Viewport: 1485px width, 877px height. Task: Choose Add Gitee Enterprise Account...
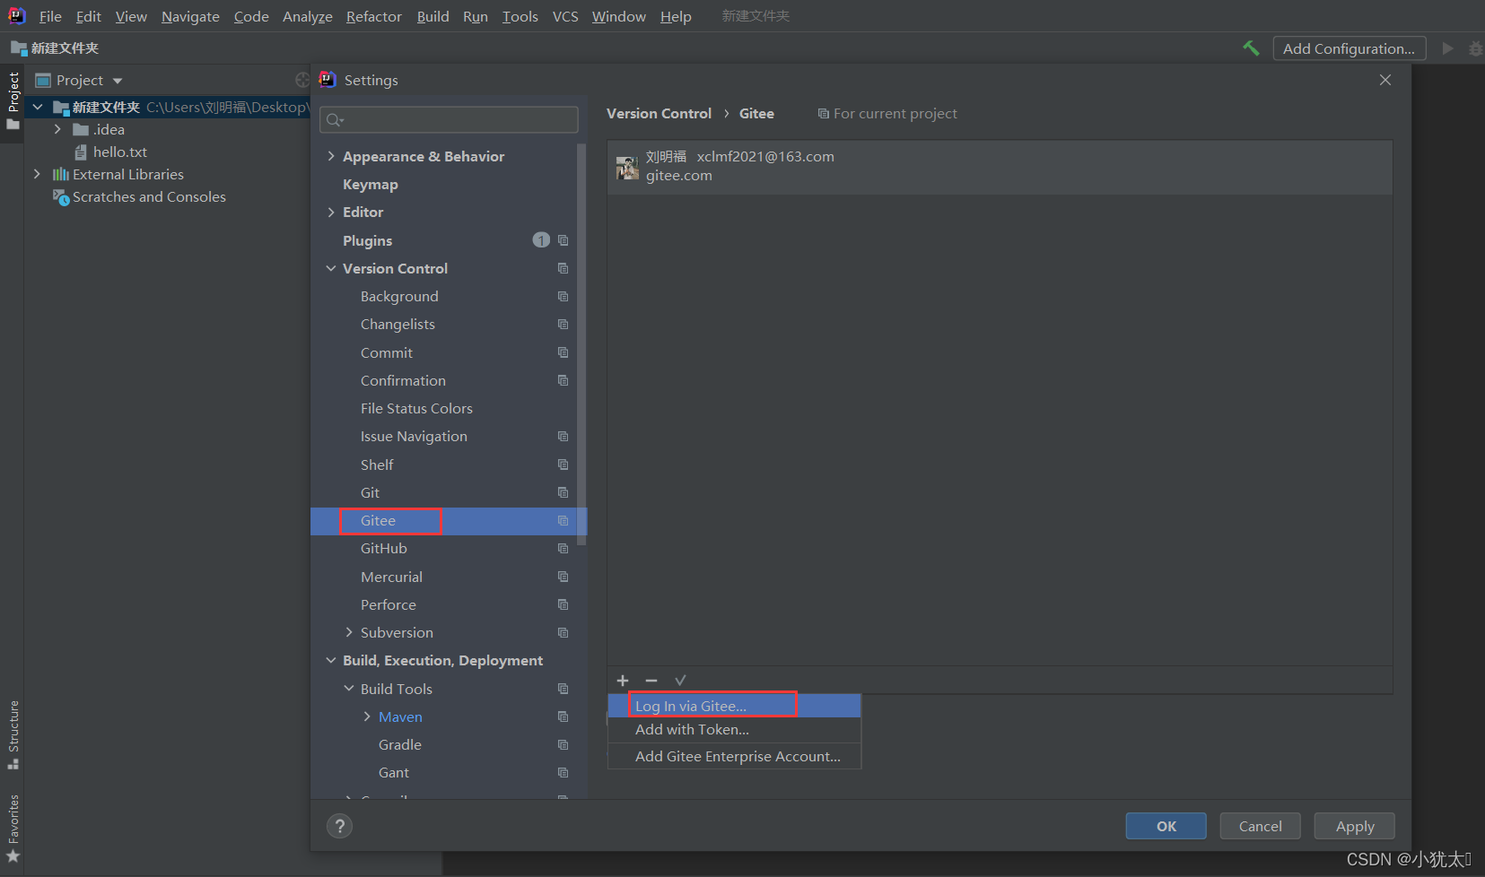pos(734,757)
